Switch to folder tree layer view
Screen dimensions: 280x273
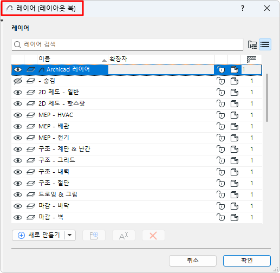coord(252,44)
